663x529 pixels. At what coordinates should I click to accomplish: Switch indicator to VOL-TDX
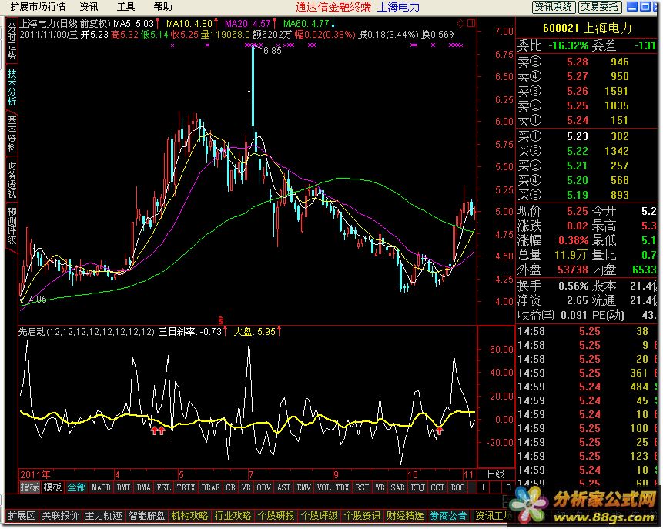333,487
